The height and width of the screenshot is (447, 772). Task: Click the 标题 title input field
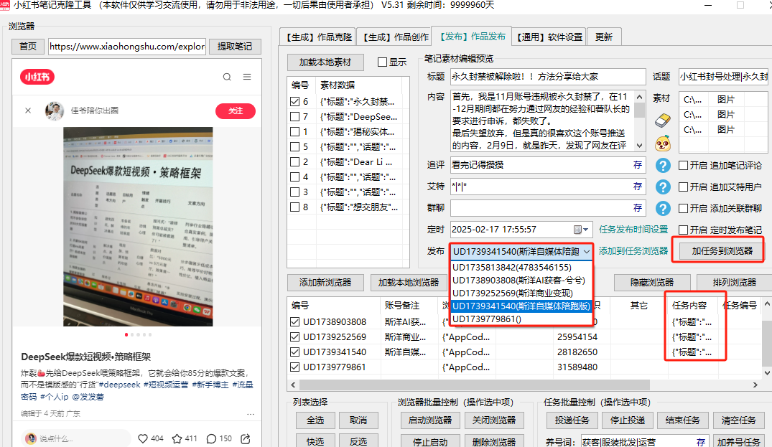[548, 77]
